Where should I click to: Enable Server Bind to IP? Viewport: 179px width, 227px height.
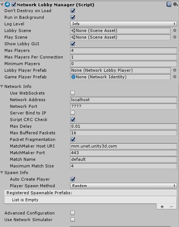point(73,113)
